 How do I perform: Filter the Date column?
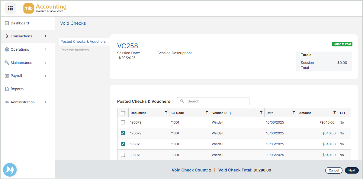[294, 112]
